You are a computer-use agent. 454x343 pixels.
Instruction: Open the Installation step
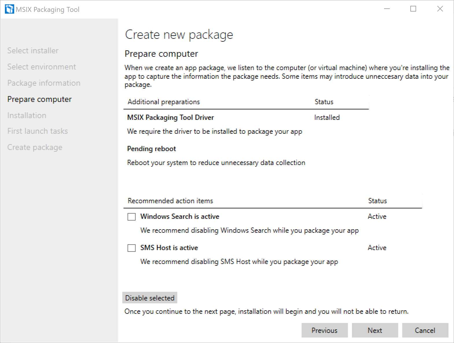pyautogui.click(x=27, y=115)
